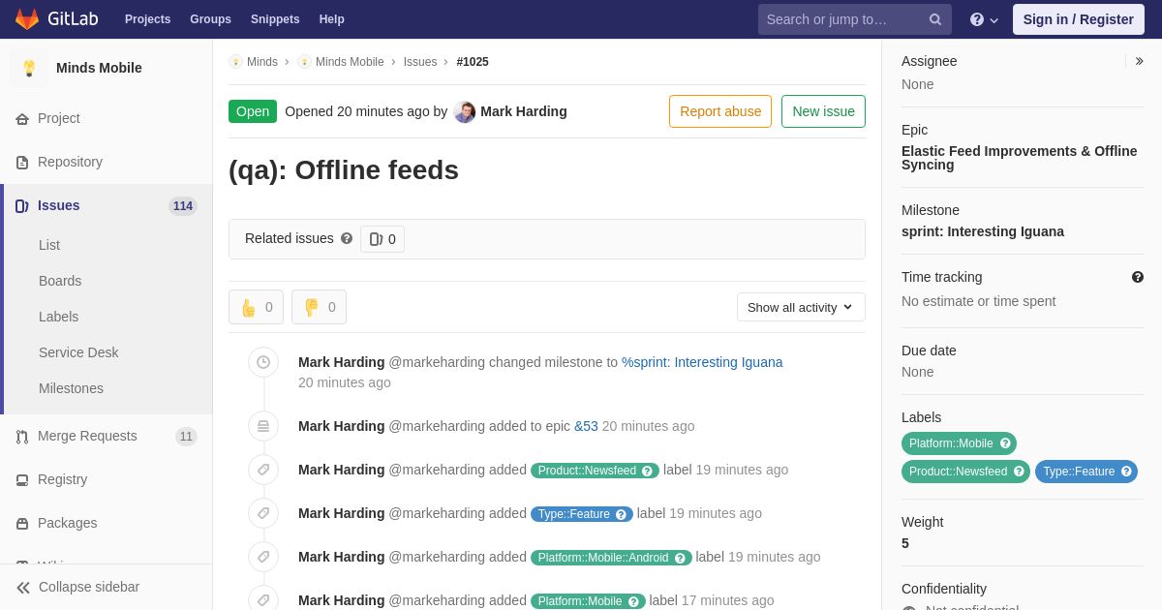Click the GitLab fox logo
Image resolution: width=1162 pixels, height=610 pixels.
tap(27, 19)
